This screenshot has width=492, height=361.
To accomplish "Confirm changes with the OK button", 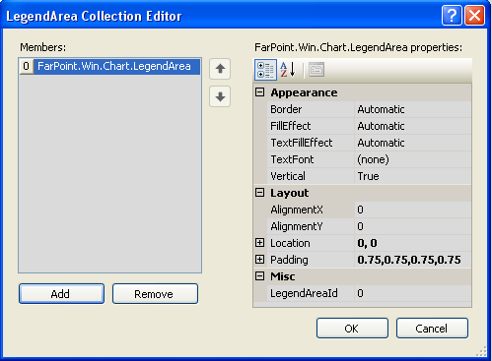I will tap(352, 329).
